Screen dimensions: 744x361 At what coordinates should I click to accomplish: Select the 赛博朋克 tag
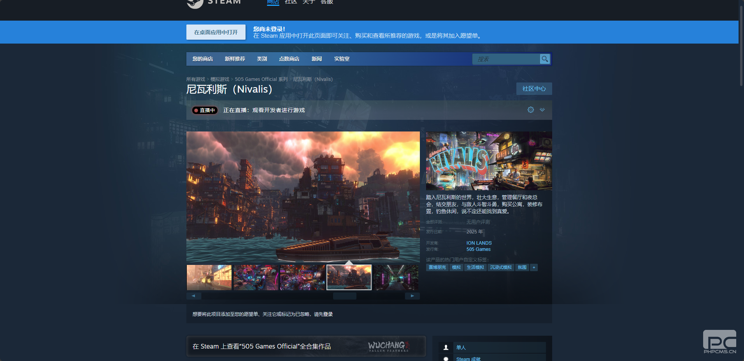437,267
